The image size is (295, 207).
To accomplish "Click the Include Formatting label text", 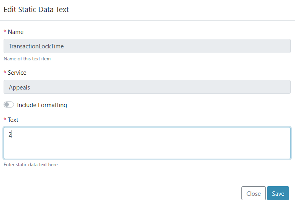I will (42, 105).
